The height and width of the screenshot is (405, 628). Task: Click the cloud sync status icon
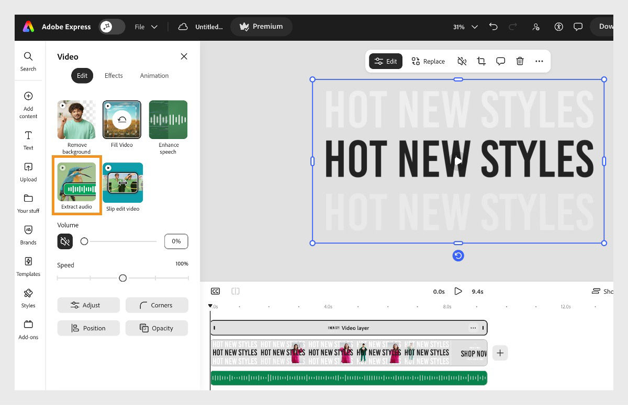click(183, 27)
